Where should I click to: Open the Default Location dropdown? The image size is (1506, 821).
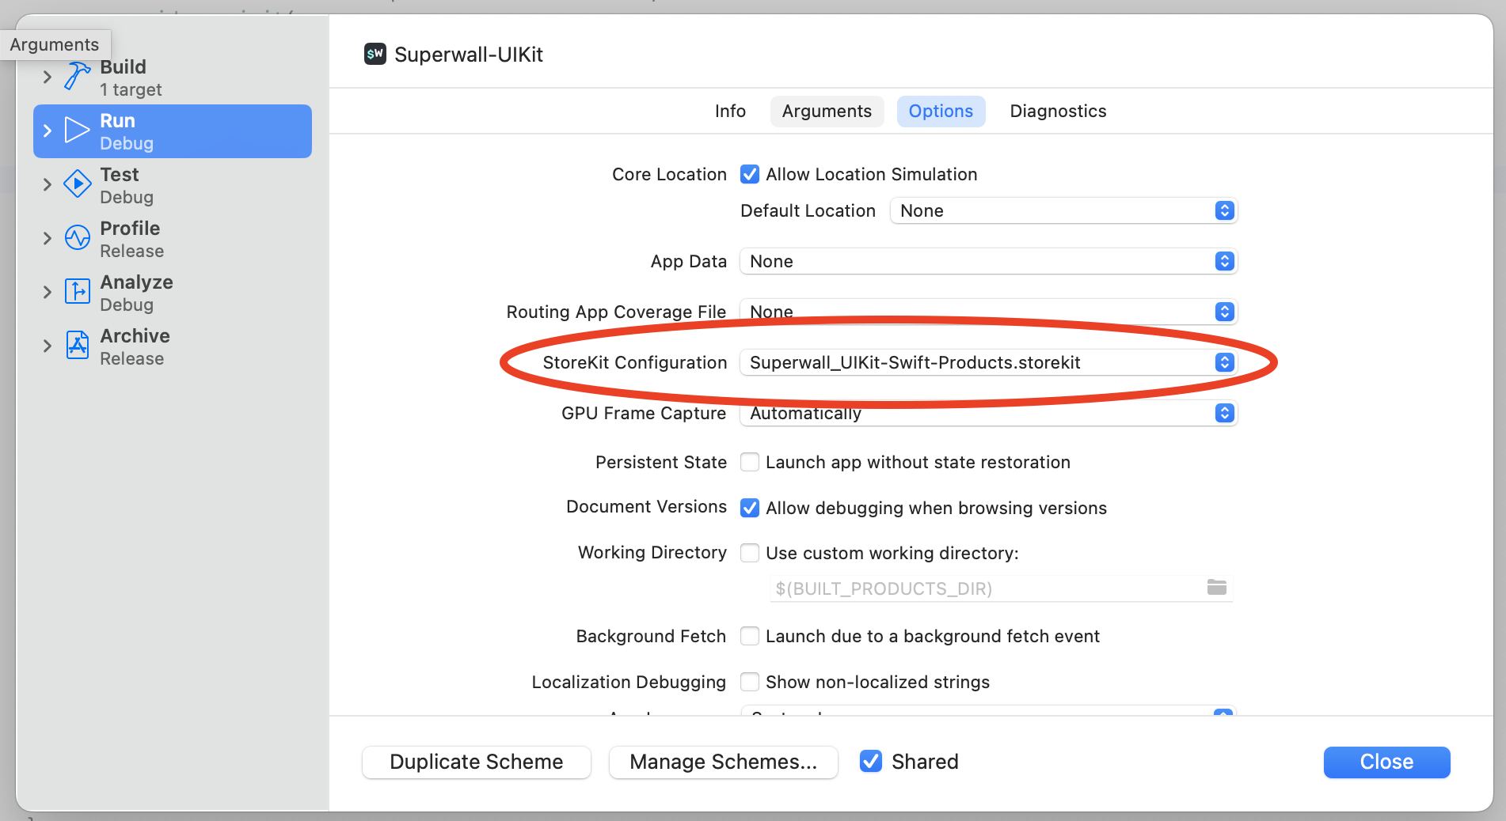[1063, 211]
